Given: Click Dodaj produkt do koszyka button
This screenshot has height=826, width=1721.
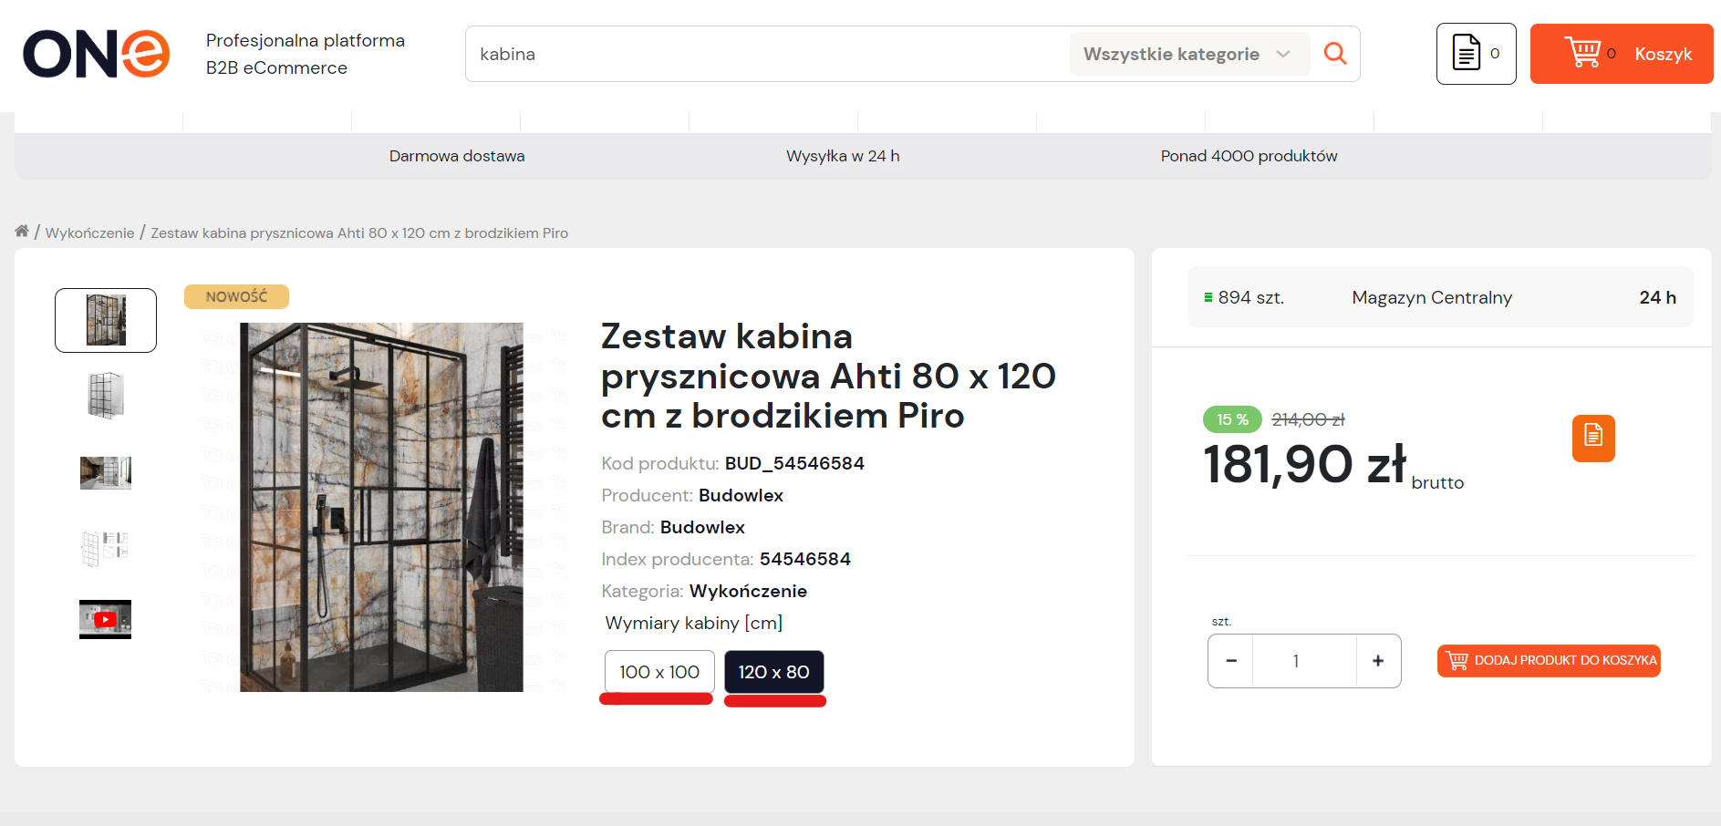Looking at the screenshot, I should [x=1549, y=661].
